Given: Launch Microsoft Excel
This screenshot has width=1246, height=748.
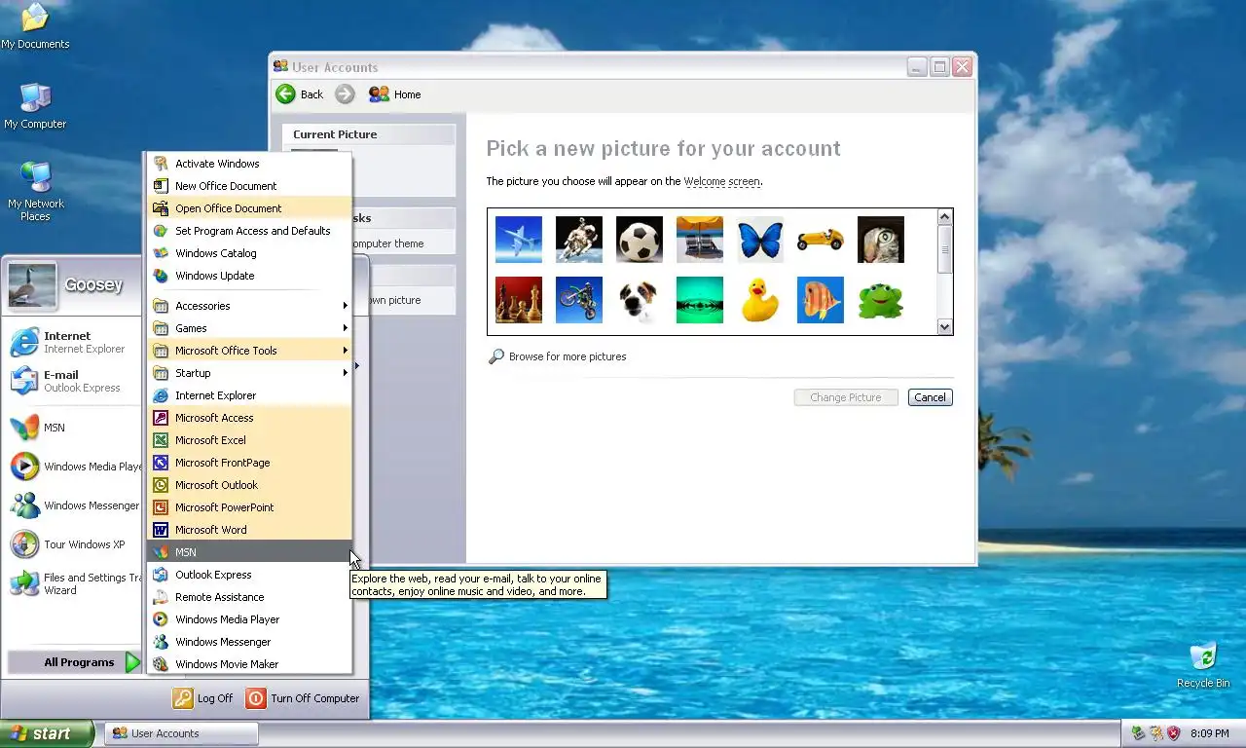Looking at the screenshot, I should coord(249,440).
